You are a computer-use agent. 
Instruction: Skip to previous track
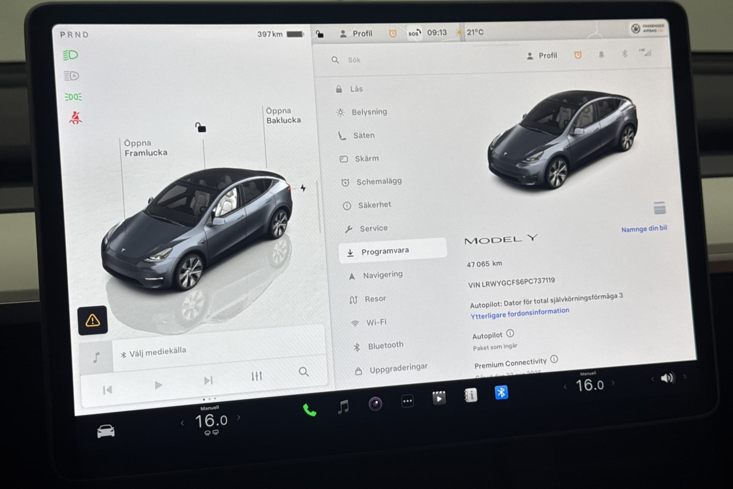pyautogui.click(x=107, y=390)
